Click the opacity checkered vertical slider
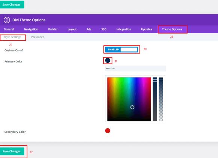Image resolution: width=218 pixels, height=158 pixels. pos(161,99)
